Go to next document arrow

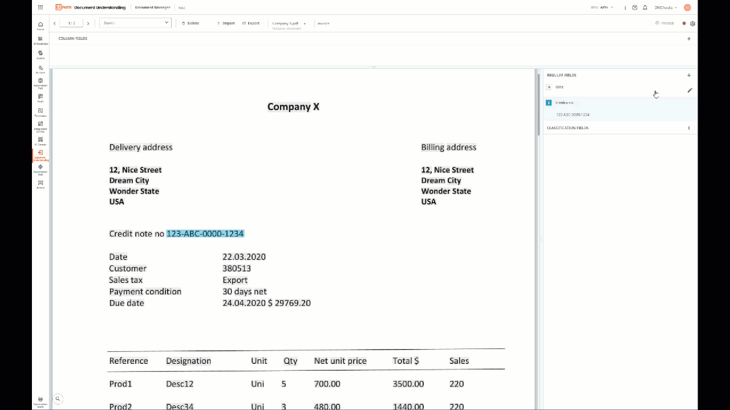point(88,23)
